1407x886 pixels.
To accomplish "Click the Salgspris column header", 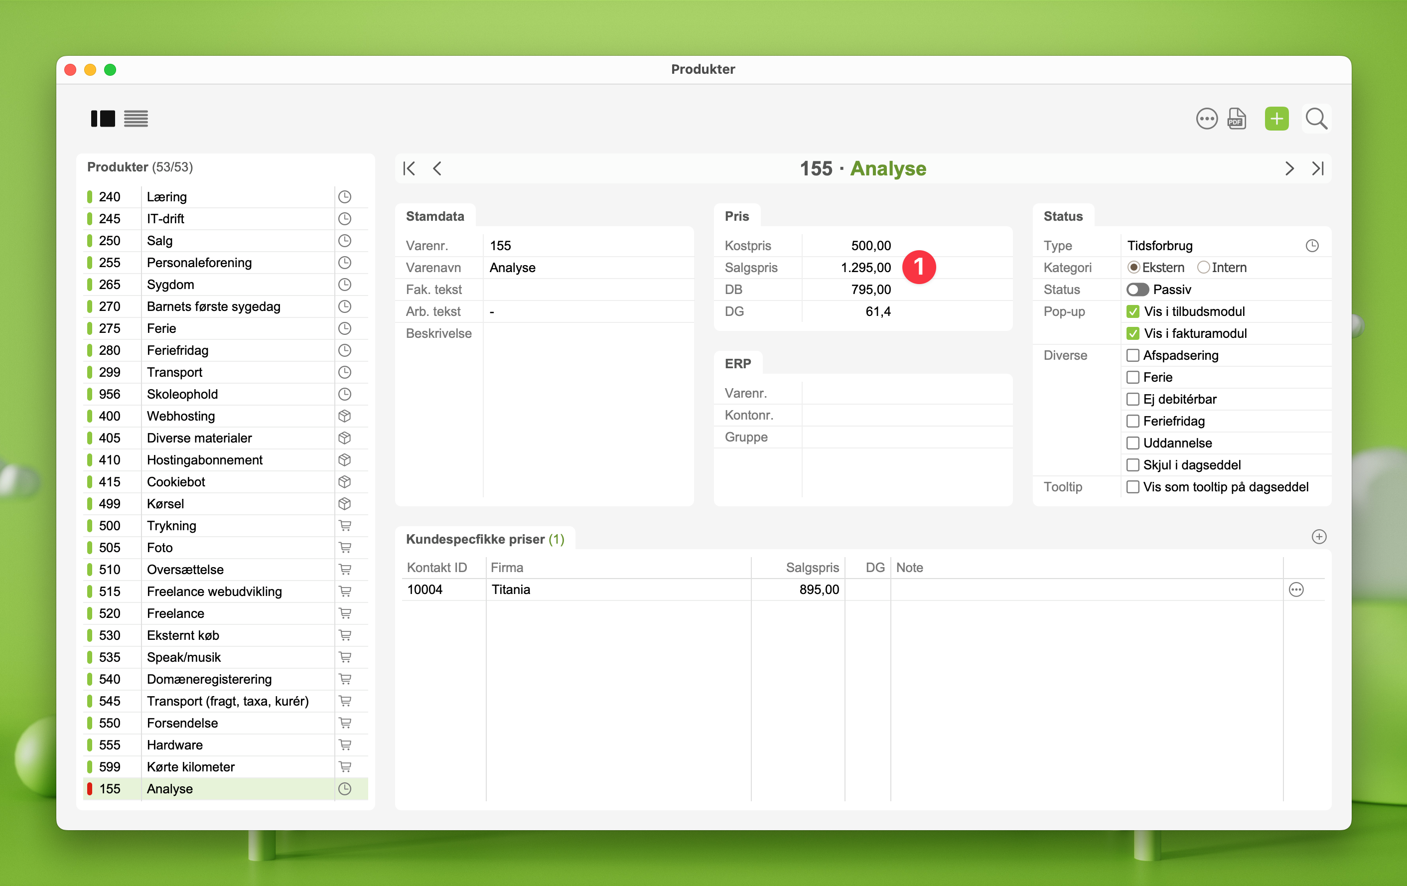I will (812, 568).
